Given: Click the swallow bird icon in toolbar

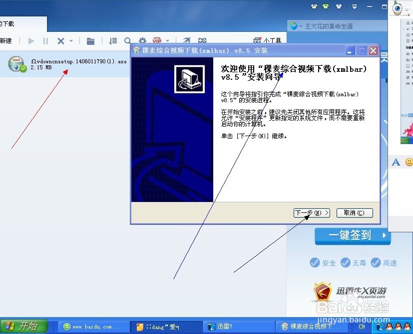Looking at the screenshot, I should click(186, 40).
